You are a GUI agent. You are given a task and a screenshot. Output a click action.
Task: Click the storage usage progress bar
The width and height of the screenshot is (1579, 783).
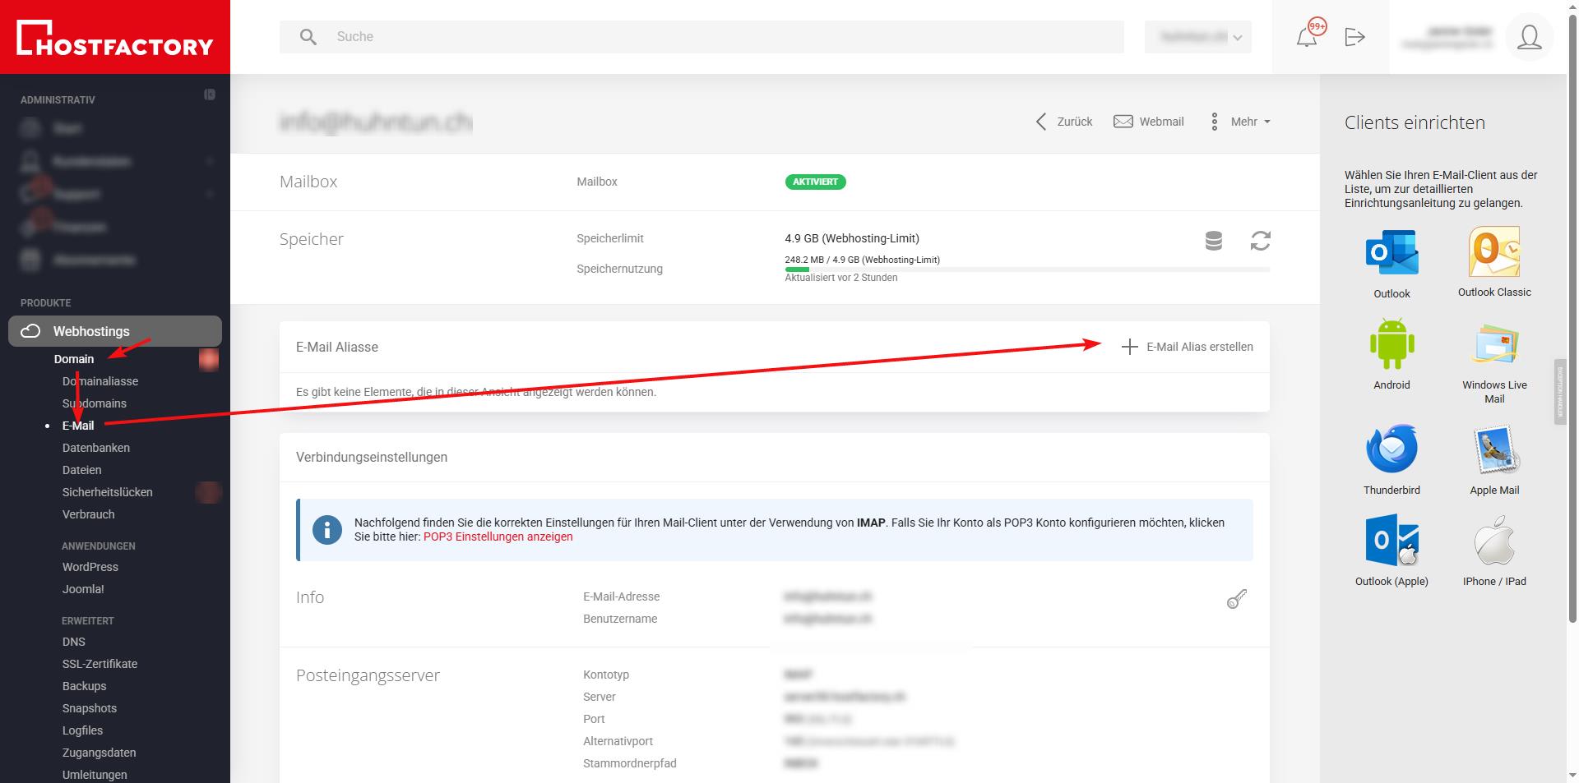pos(1027,269)
